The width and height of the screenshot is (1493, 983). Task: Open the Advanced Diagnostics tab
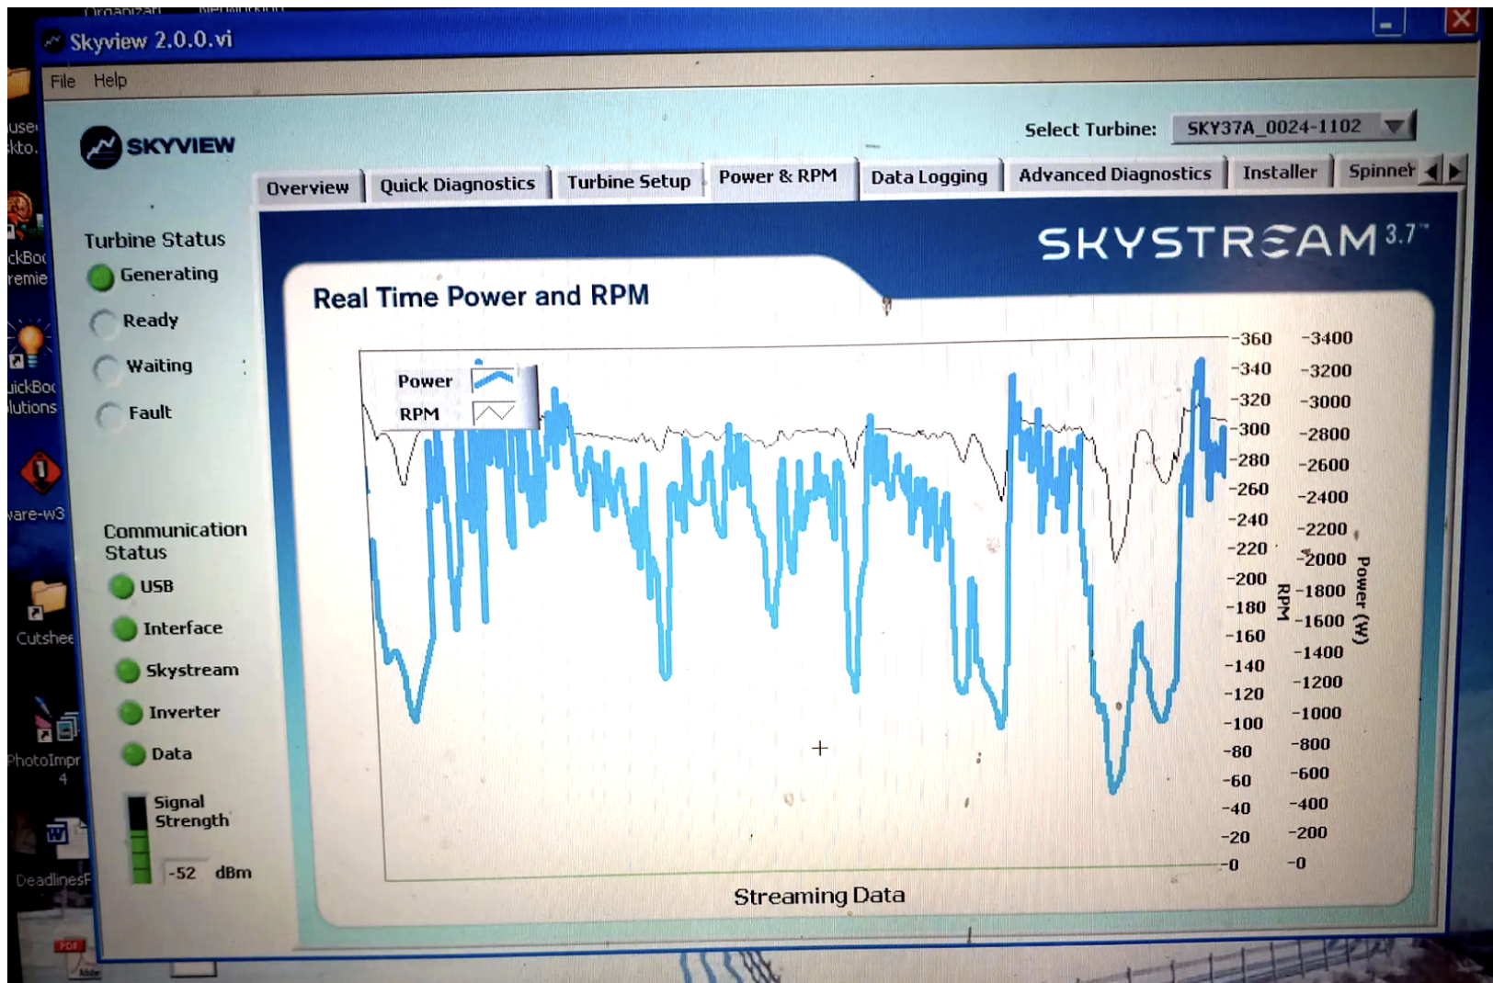pos(1114,174)
